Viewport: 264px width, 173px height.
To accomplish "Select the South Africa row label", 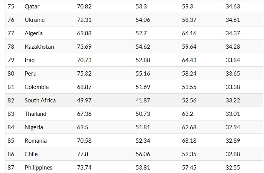I will [x=40, y=101].
